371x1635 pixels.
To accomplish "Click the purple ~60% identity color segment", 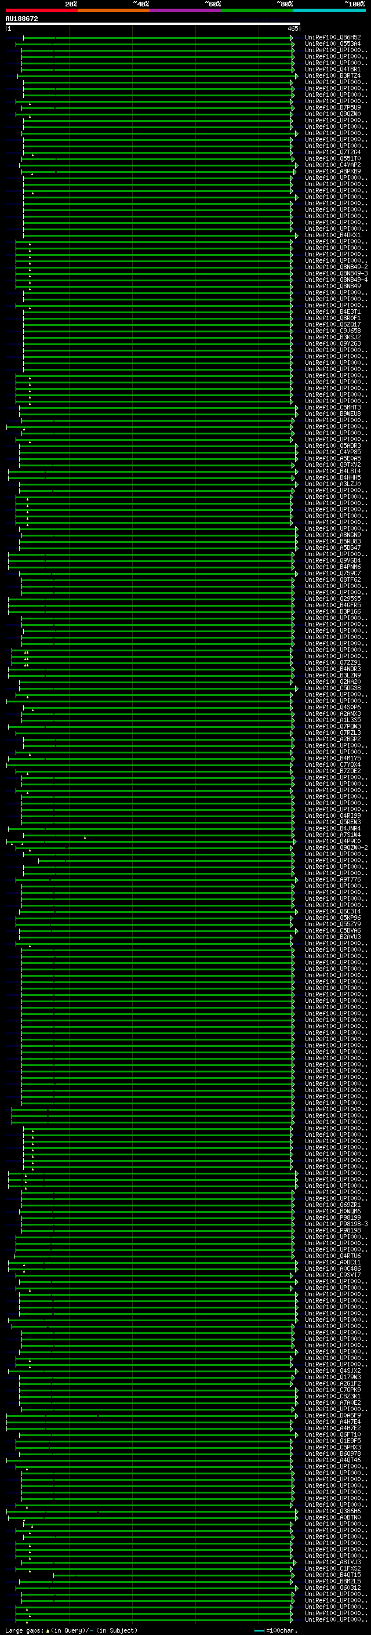I will [x=186, y=10].
